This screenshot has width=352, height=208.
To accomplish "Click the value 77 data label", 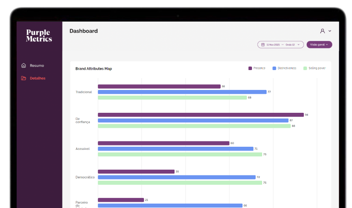I will pos(269,92).
